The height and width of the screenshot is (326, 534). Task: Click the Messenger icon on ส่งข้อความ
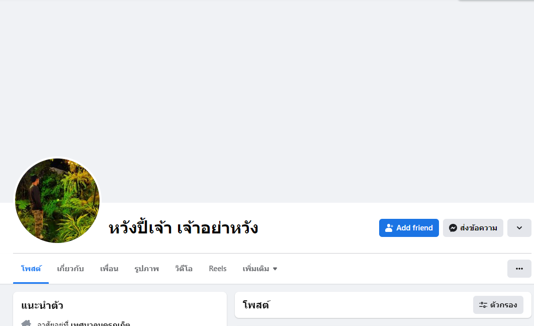pos(453,228)
